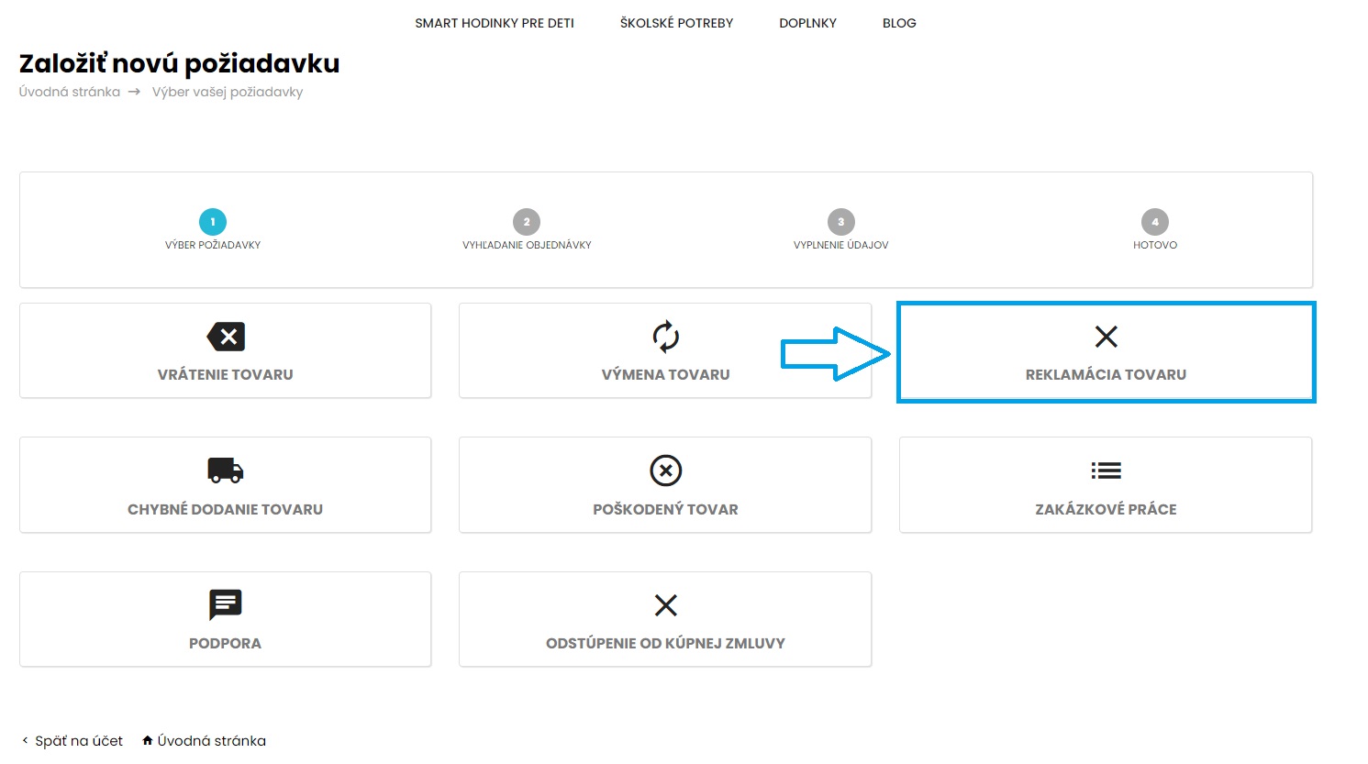Open the Školské potreby menu item

click(676, 23)
